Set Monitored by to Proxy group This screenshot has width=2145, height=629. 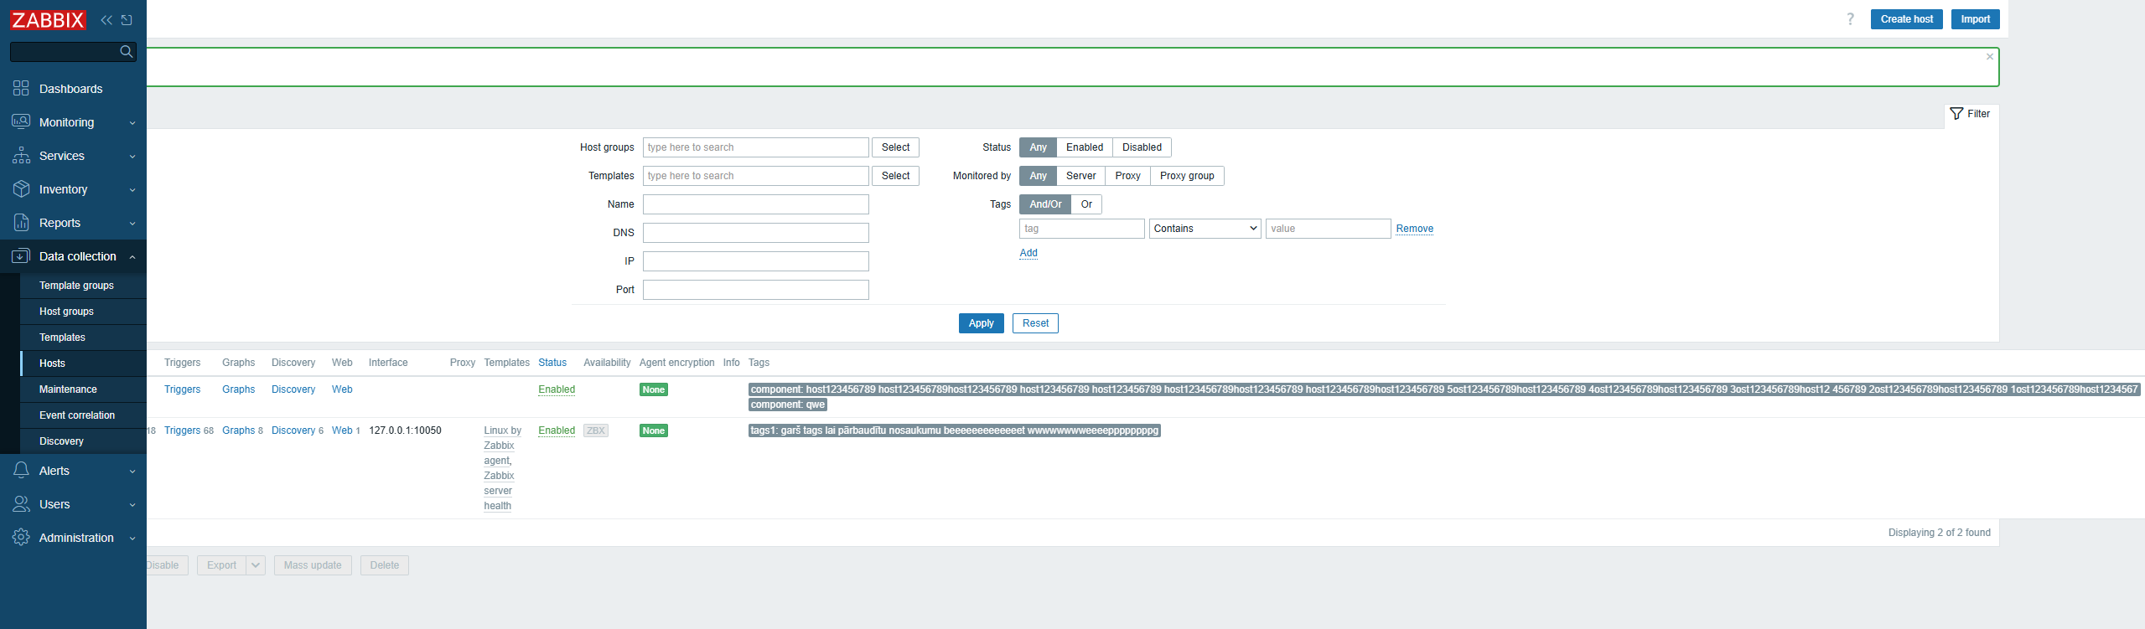point(1186,176)
